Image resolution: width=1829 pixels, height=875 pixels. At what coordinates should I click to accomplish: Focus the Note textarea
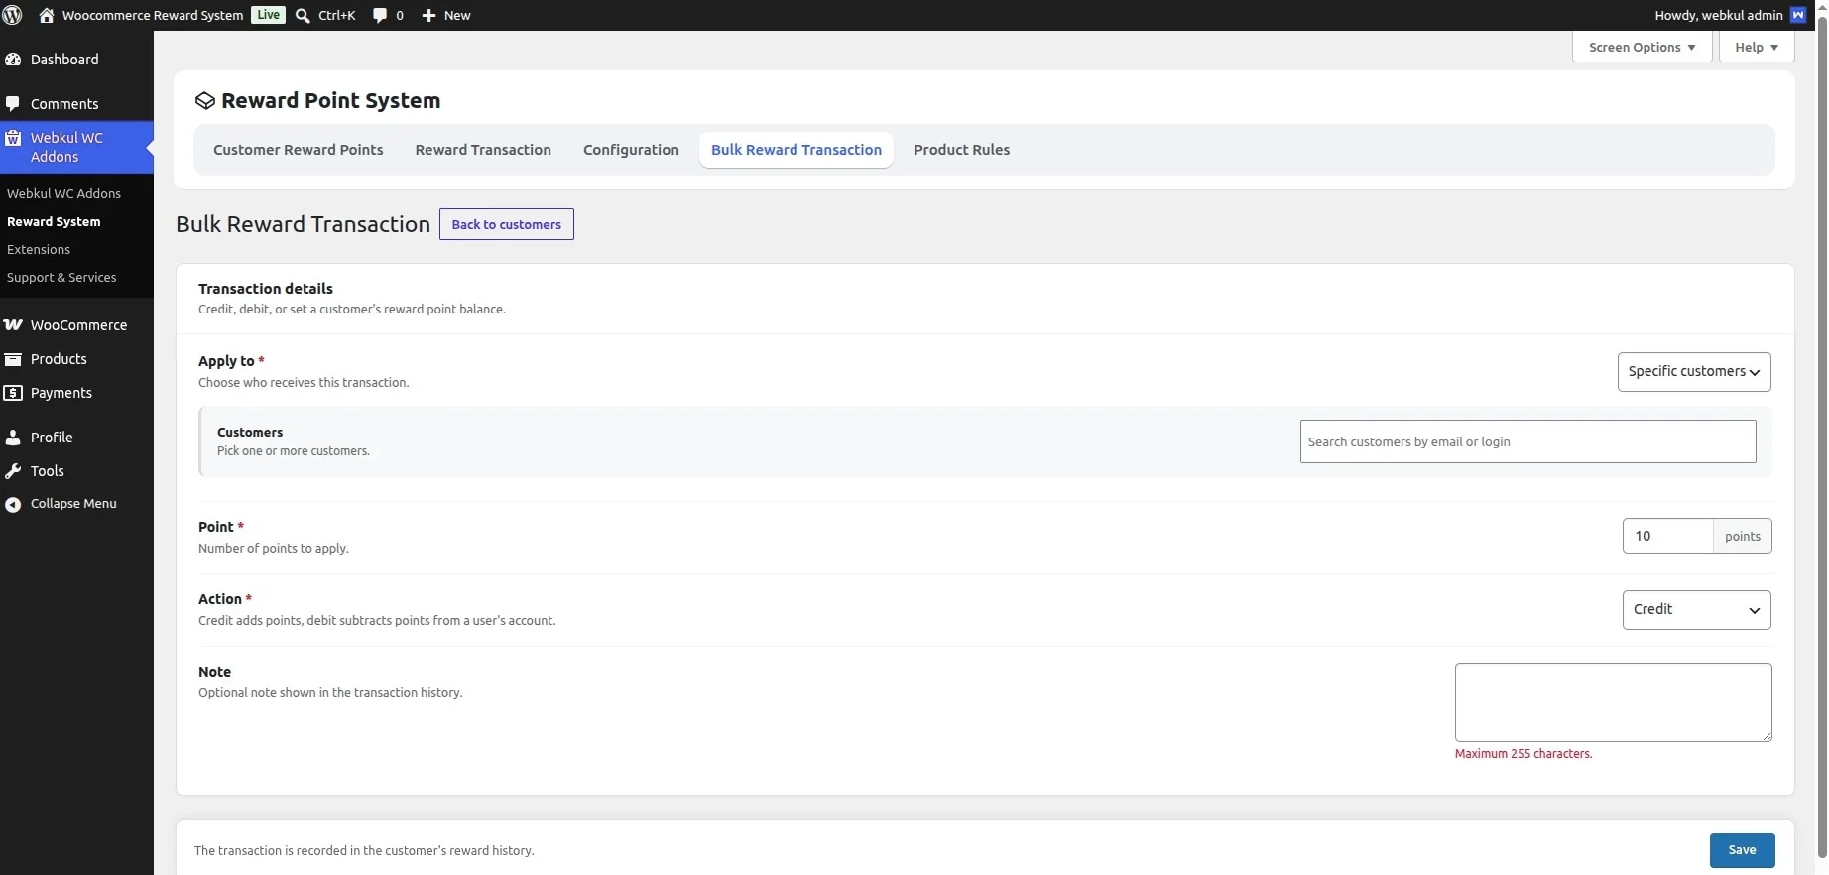point(1613,702)
